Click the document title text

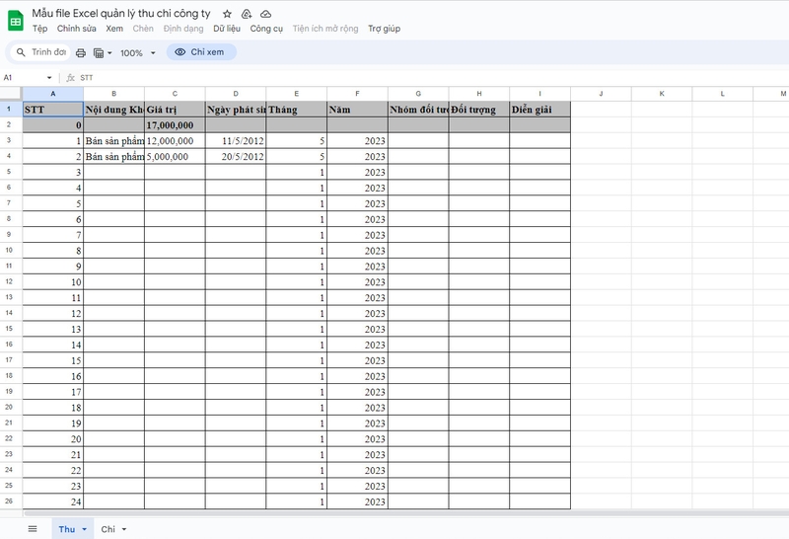click(x=121, y=14)
